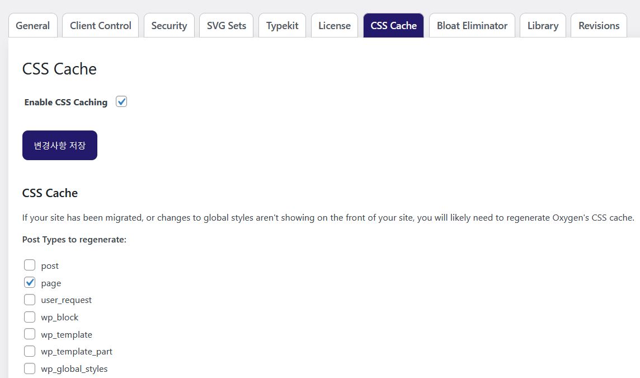The width and height of the screenshot is (640, 378).
Task: Open the Security tab
Action: point(169,26)
